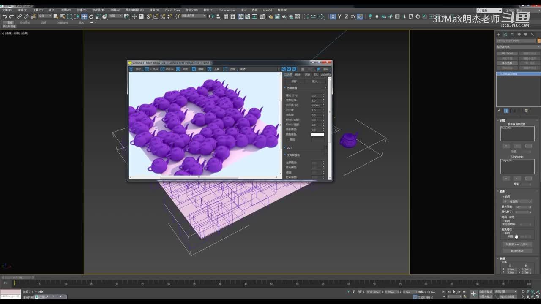Constrain to the X axis
The image size is (541, 304).
tap(333, 16)
